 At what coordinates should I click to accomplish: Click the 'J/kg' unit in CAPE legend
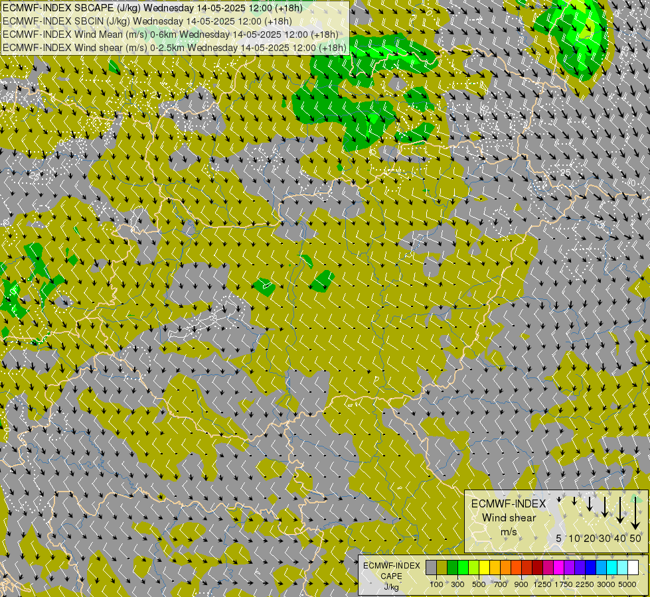point(391,587)
